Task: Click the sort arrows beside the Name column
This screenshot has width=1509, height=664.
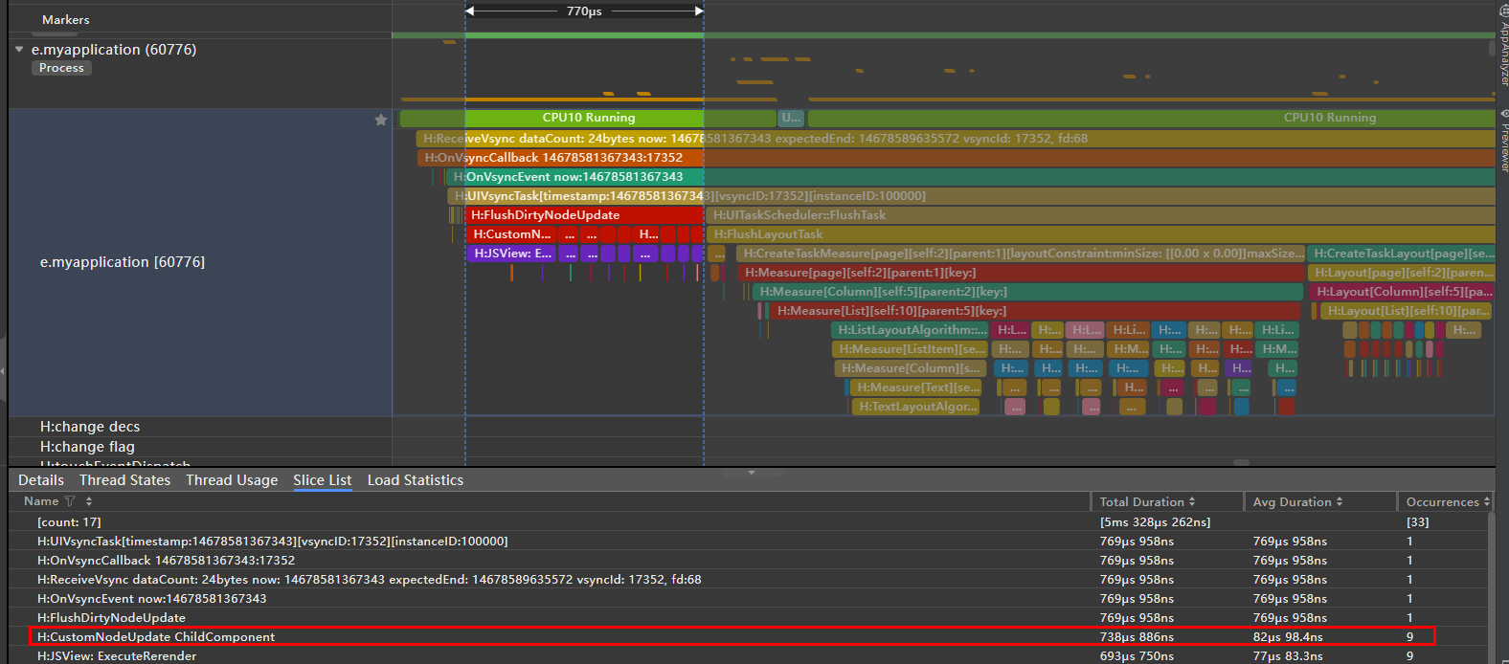Action: pos(89,501)
